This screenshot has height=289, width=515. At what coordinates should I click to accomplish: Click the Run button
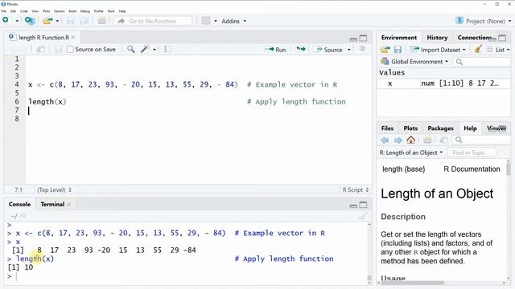pyautogui.click(x=275, y=50)
